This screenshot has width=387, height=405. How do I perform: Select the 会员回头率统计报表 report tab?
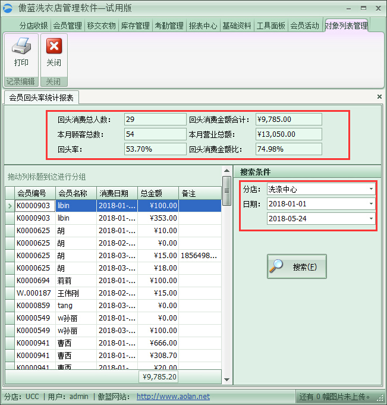coord(42,98)
